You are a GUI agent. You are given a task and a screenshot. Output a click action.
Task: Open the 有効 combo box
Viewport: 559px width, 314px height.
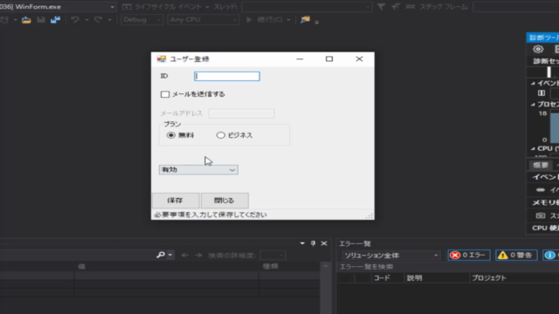(198, 170)
